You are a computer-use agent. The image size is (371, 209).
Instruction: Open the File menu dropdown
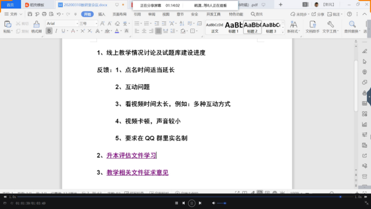pyautogui.click(x=13, y=14)
